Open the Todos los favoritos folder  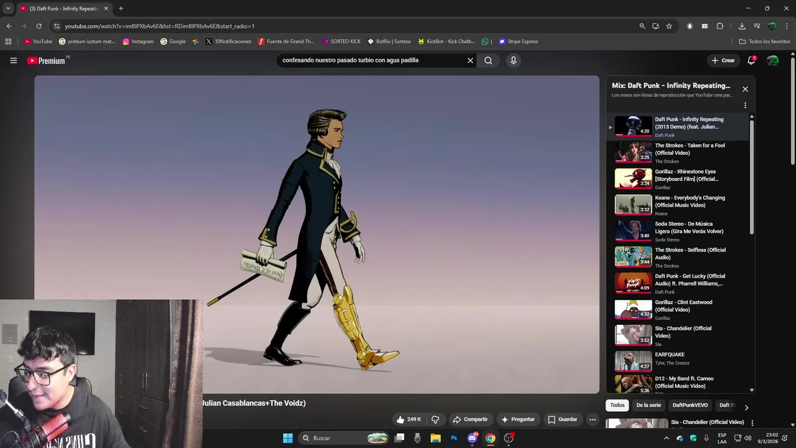[764, 42]
